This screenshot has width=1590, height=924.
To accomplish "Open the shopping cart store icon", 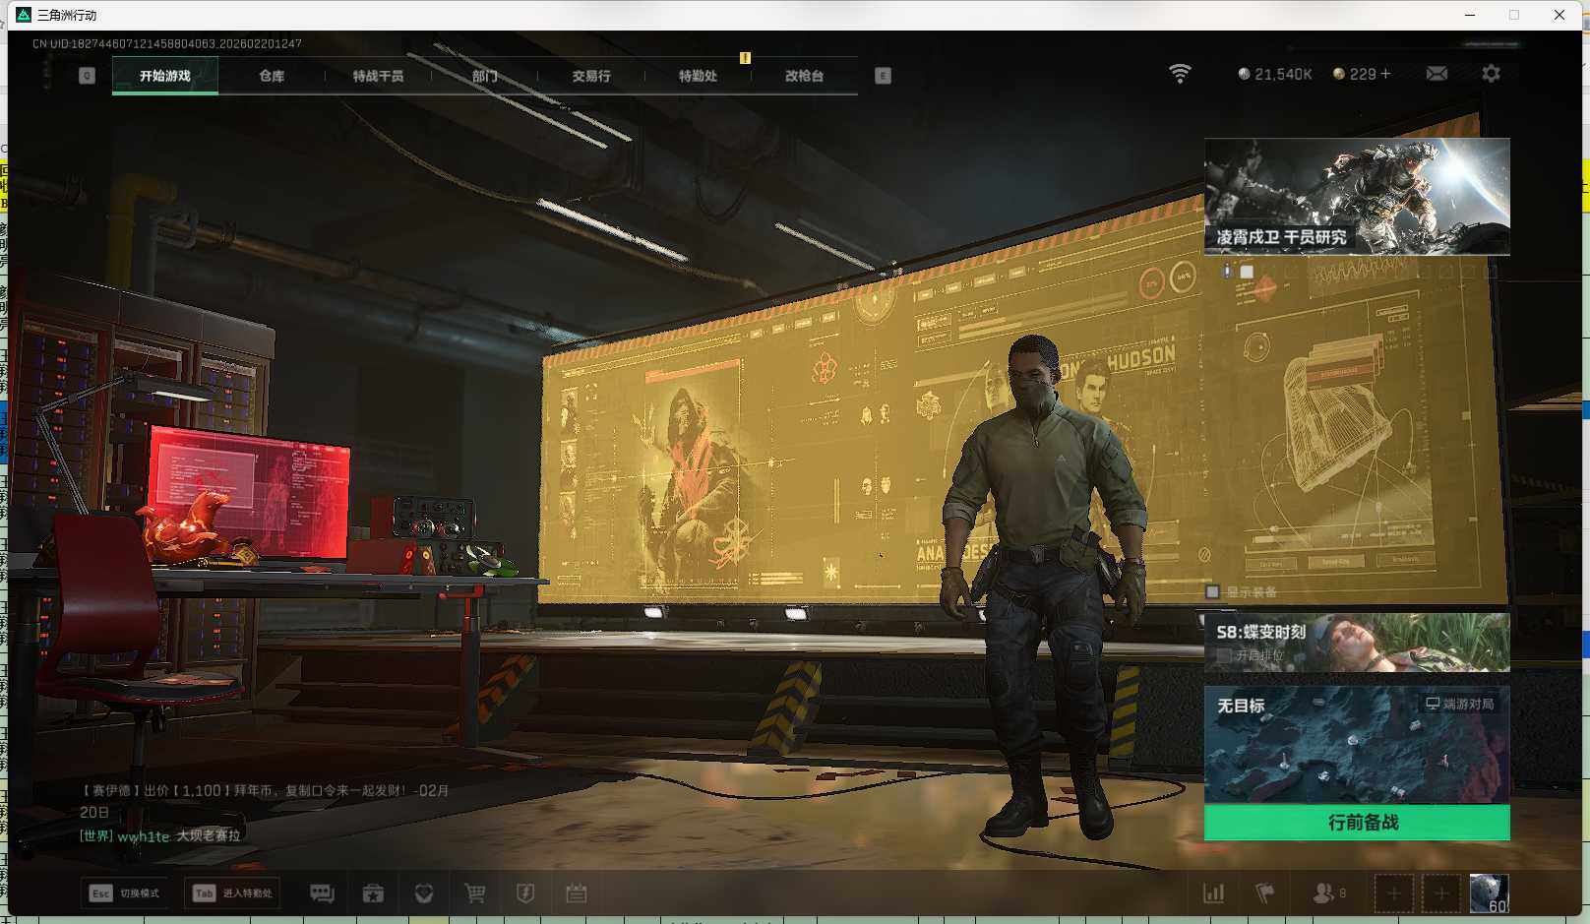I will coord(475,893).
